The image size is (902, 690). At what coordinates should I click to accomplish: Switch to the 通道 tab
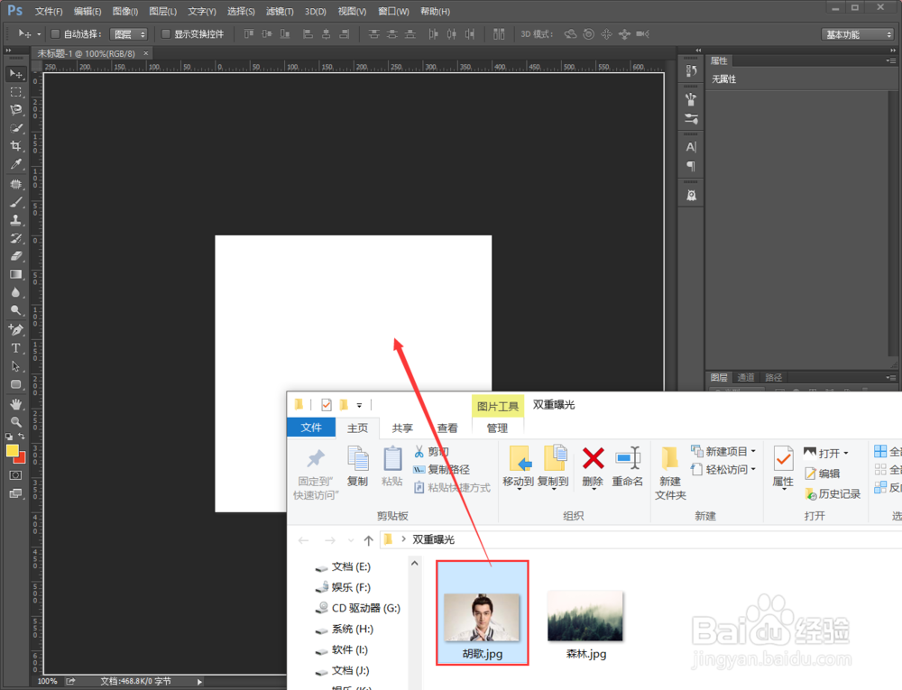tap(746, 377)
